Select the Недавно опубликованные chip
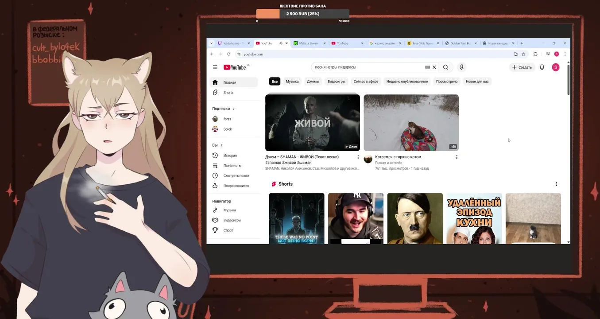The height and width of the screenshot is (319, 600). click(407, 82)
